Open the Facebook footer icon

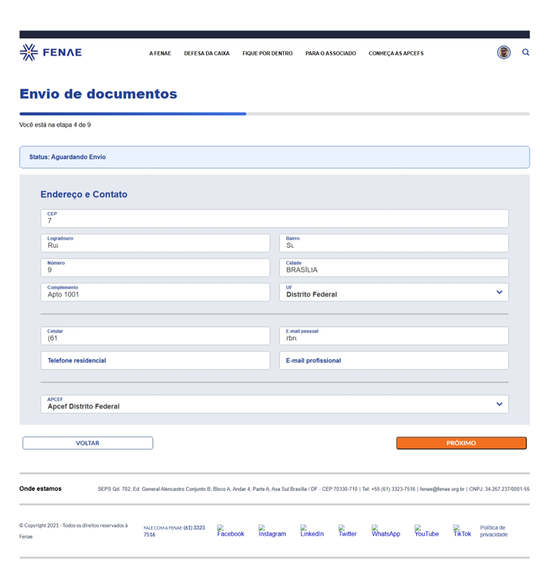[230, 531]
